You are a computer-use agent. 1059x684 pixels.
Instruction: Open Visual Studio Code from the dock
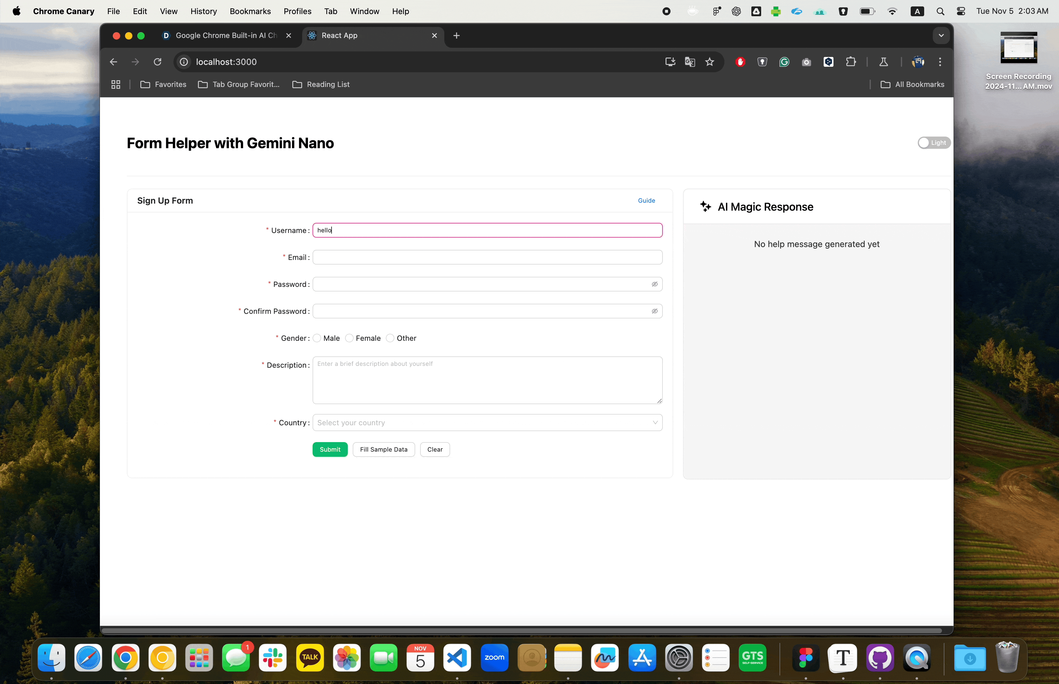tap(457, 657)
